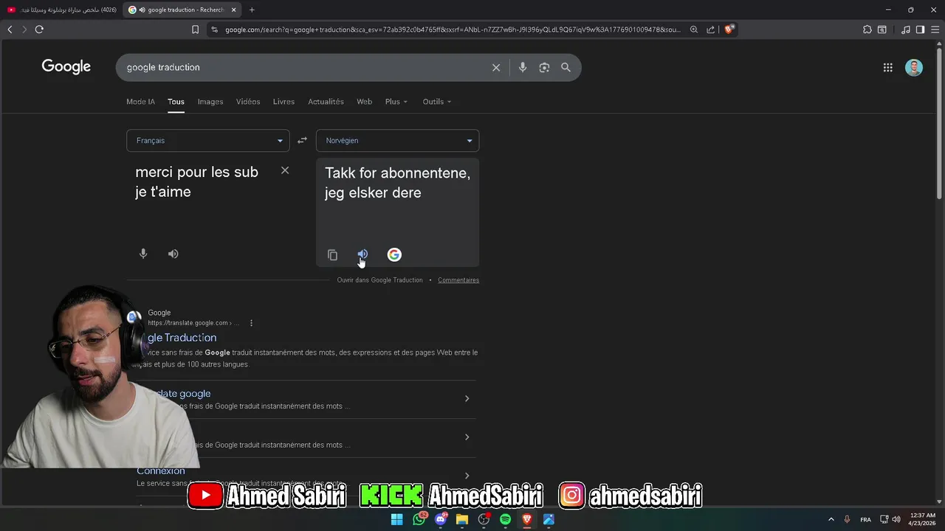Copy the Norwegian translation text
Image resolution: width=945 pixels, height=531 pixels.
coord(332,255)
